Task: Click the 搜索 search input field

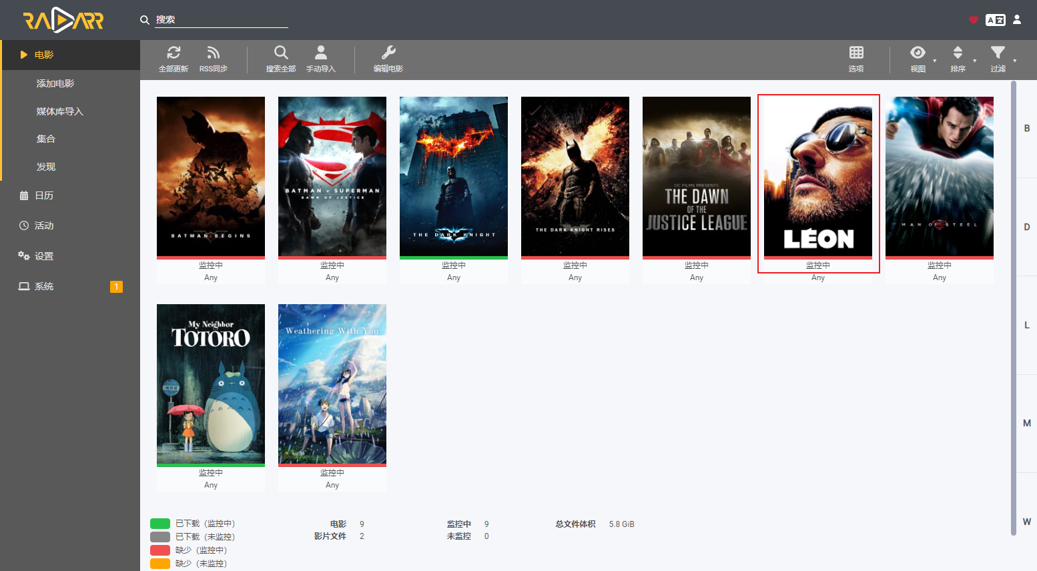Action: click(222, 20)
